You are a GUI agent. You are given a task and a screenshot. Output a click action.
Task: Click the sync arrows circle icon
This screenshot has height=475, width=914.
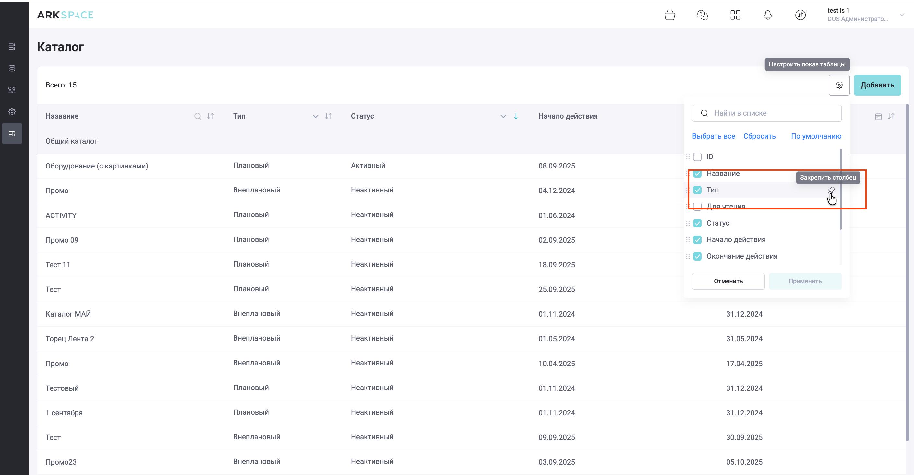800,15
